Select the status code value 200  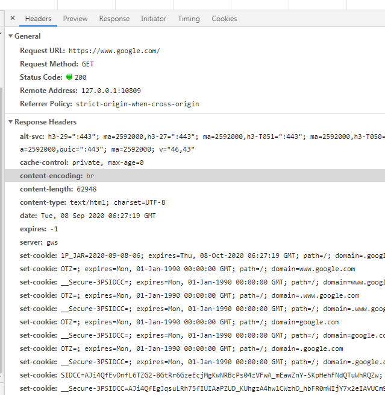81,77
